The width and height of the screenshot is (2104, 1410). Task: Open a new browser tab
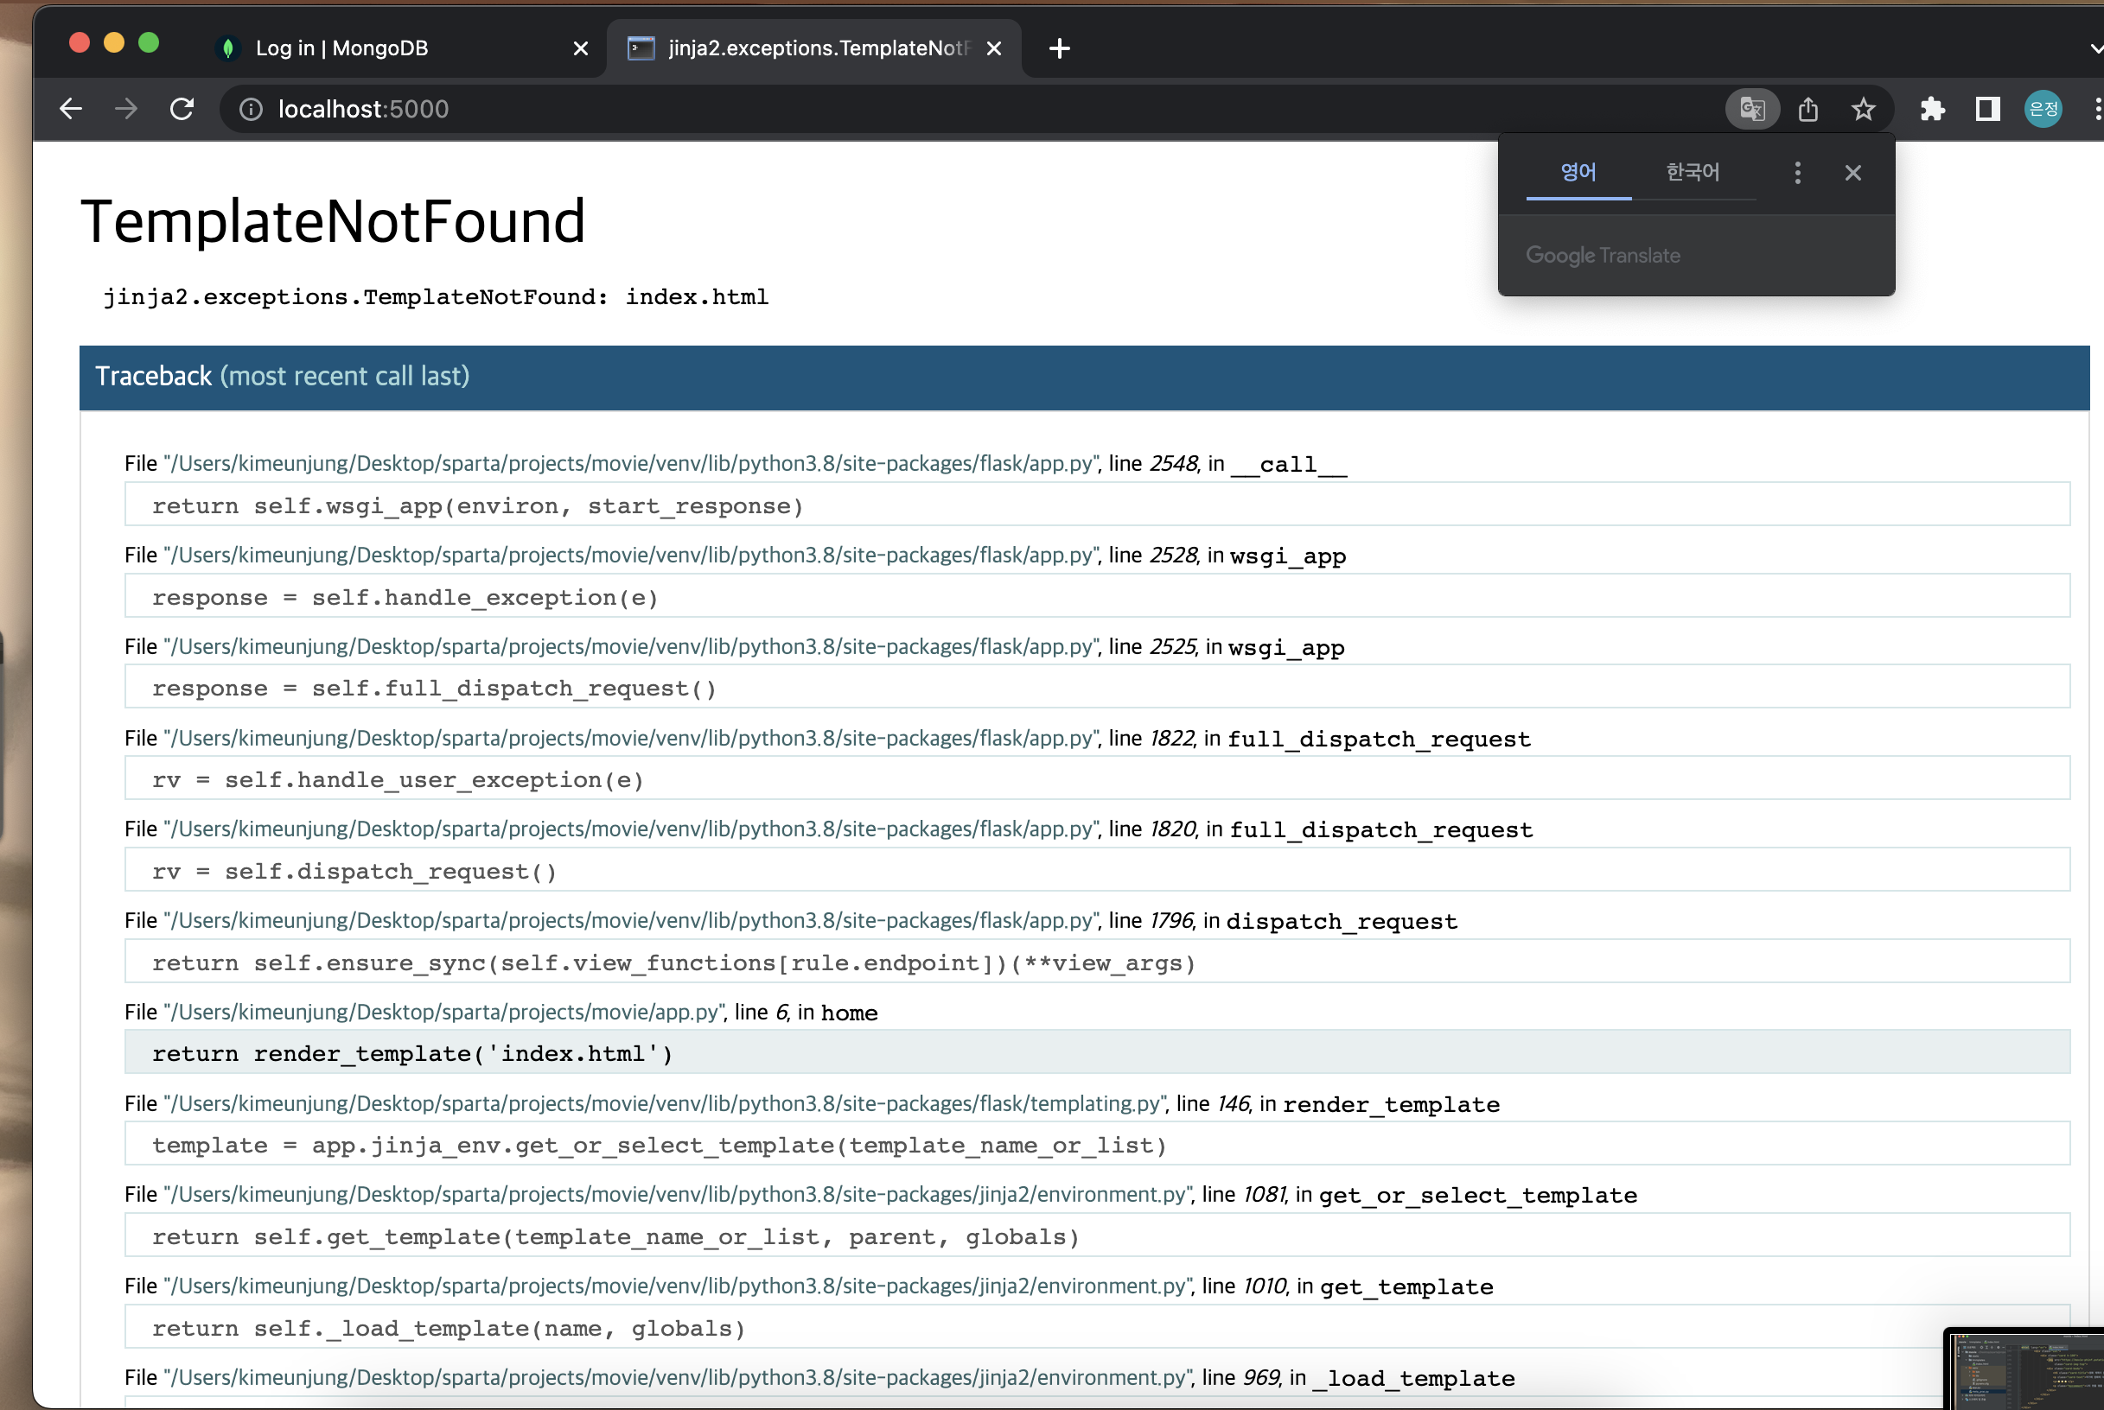point(1060,48)
